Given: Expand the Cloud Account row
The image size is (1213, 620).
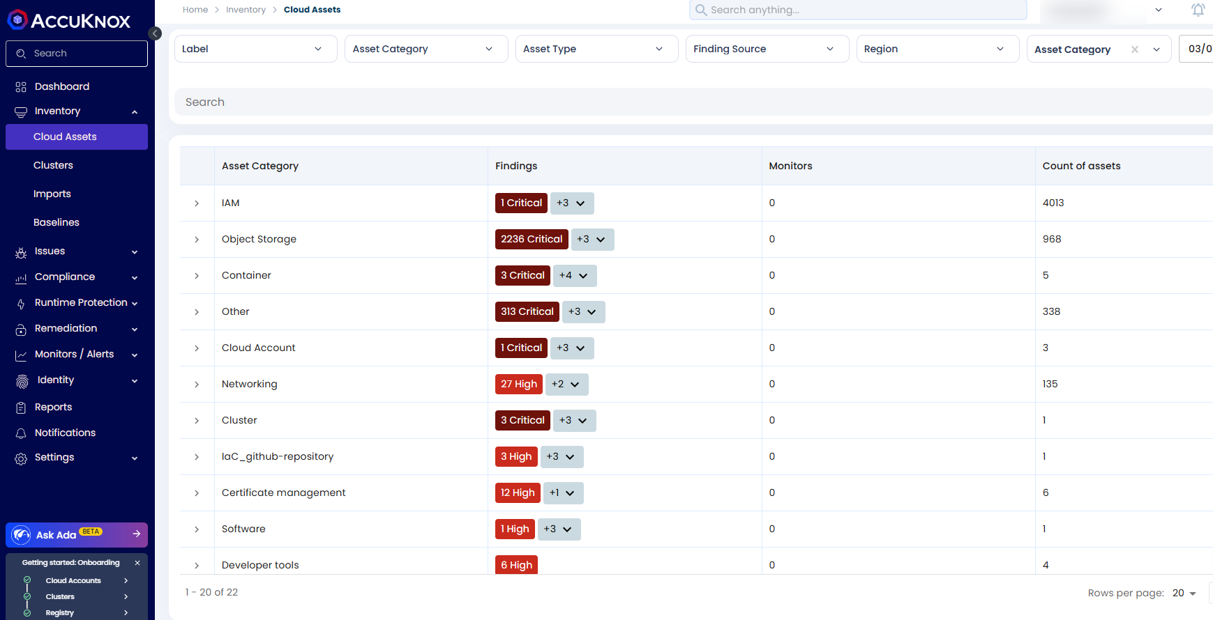Looking at the screenshot, I should tap(197, 348).
